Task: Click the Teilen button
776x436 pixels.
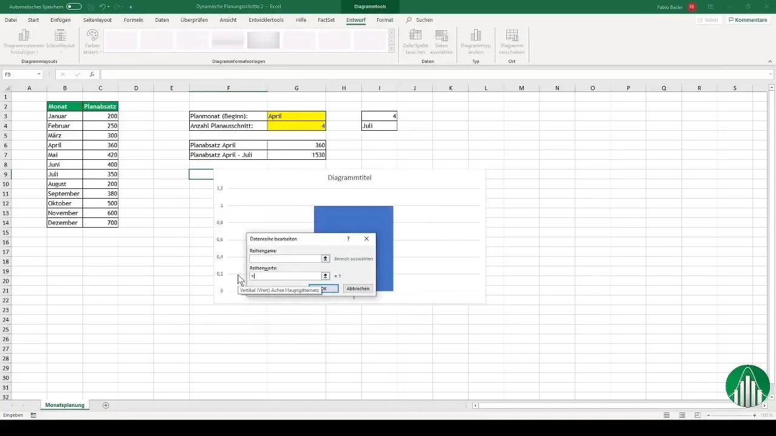Action: [x=708, y=20]
